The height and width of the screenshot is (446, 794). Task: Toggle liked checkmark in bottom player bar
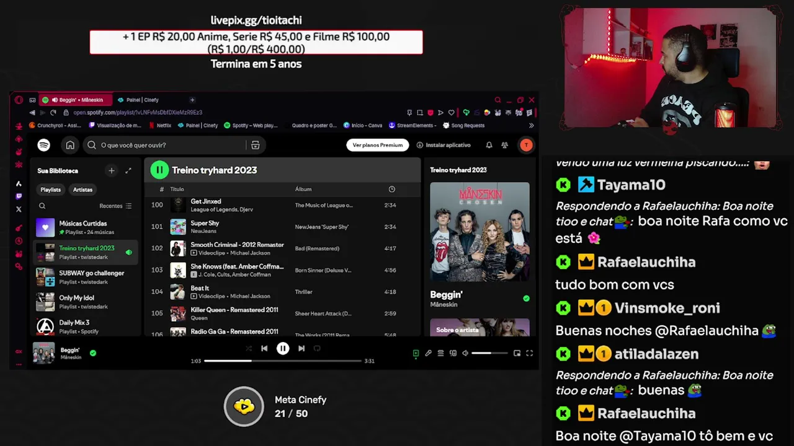[93, 353]
